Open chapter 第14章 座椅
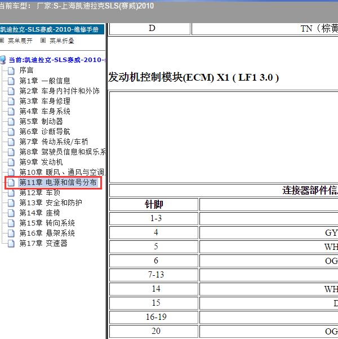This screenshot has height=339, width=338. [39, 213]
